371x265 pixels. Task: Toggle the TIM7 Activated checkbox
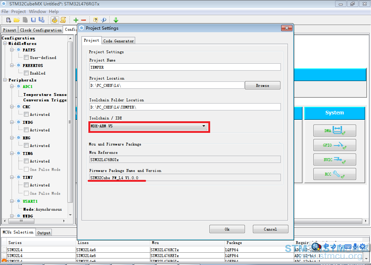tap(26, 185)
